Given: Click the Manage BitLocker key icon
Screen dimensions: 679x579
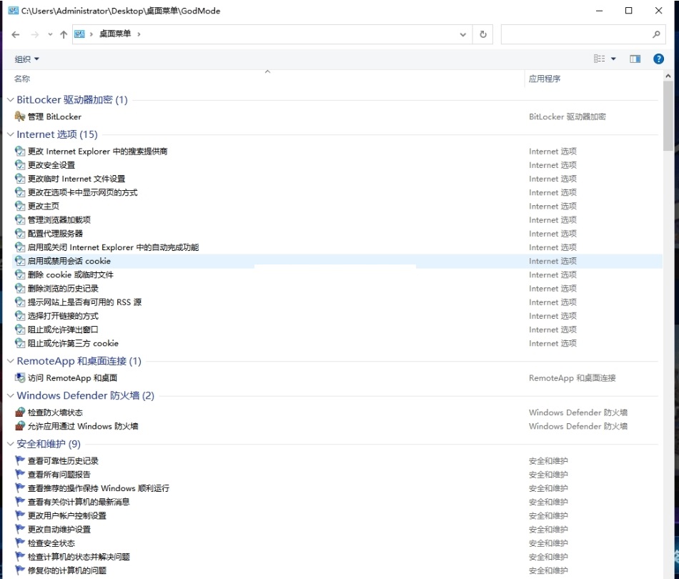Looking at the screenshot, I should coord(20,117).
